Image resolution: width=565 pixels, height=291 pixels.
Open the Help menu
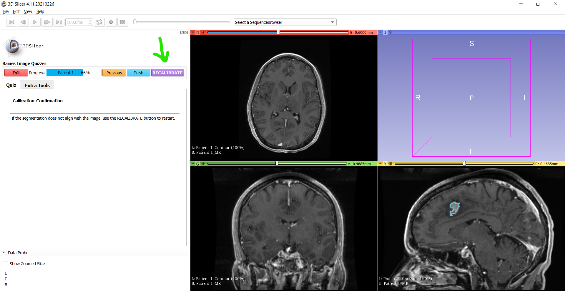[40, 11]
